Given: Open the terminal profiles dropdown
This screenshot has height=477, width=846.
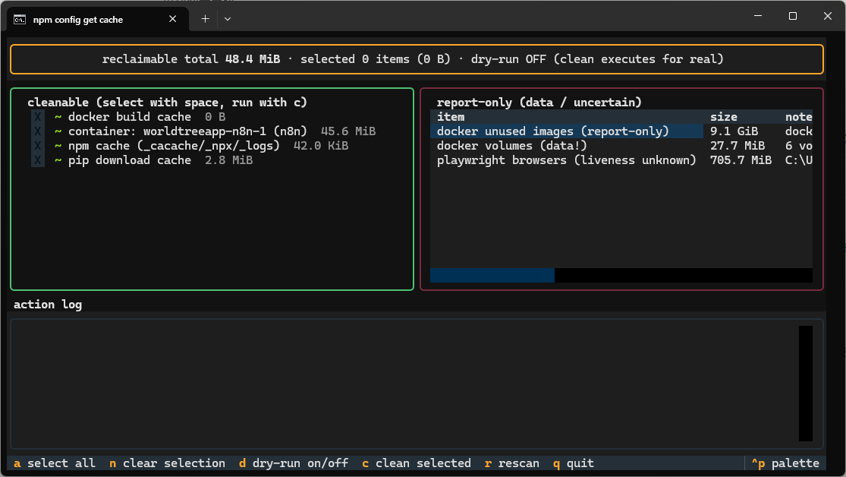Looking at the screenshot, I should [x=228, y=19].
